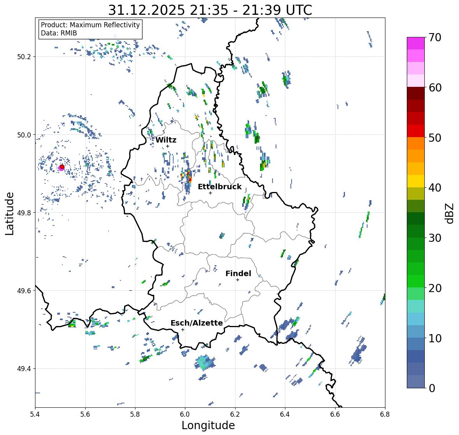Click the 5.4 longitude tick label
The height and width of the screenshot is (435, 459).
[x=35, y=414]
